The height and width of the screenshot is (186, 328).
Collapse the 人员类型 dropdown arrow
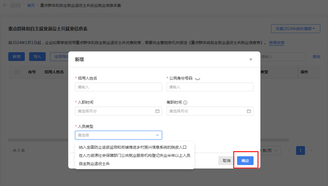pyautogui.click(x=157, y=135)
